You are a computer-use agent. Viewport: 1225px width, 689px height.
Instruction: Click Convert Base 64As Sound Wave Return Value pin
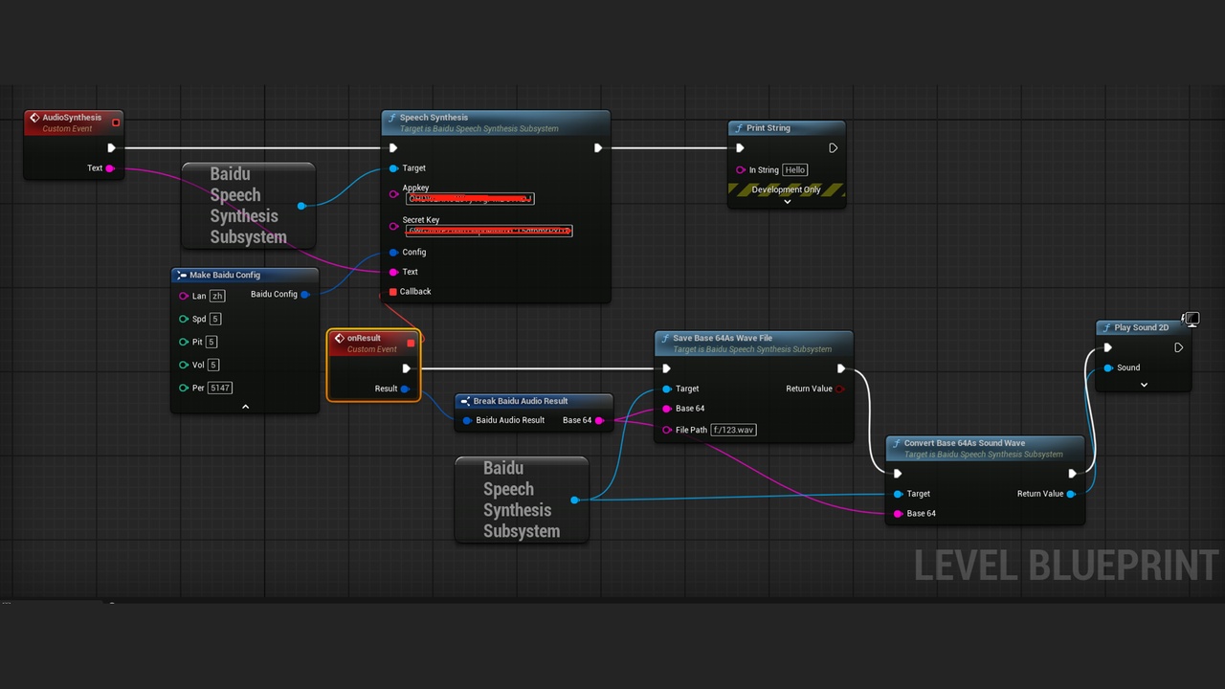pos(1071,494)
